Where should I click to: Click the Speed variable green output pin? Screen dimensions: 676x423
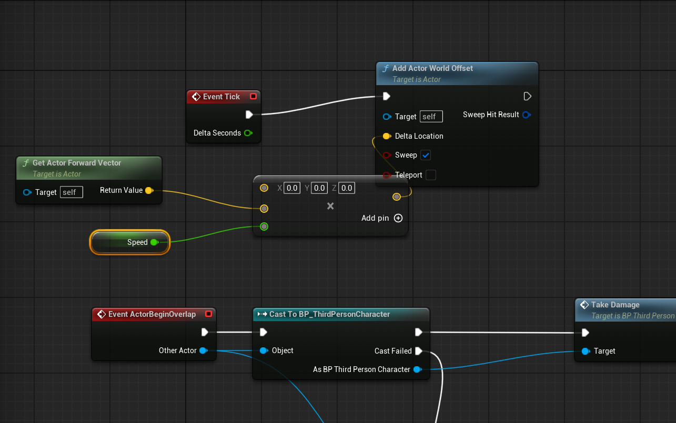[x=154, y=242]
